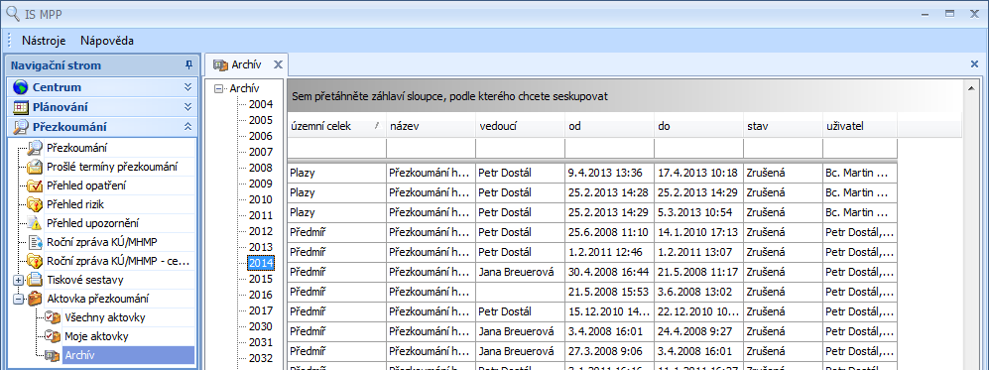Click the date cell 5.3.2013 10:54

tap(699, 212)
